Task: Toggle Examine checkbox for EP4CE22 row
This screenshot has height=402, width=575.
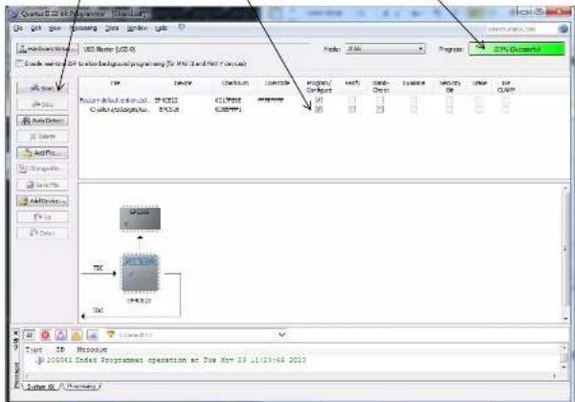Action: pyautogui.click(x=413, y=100)
